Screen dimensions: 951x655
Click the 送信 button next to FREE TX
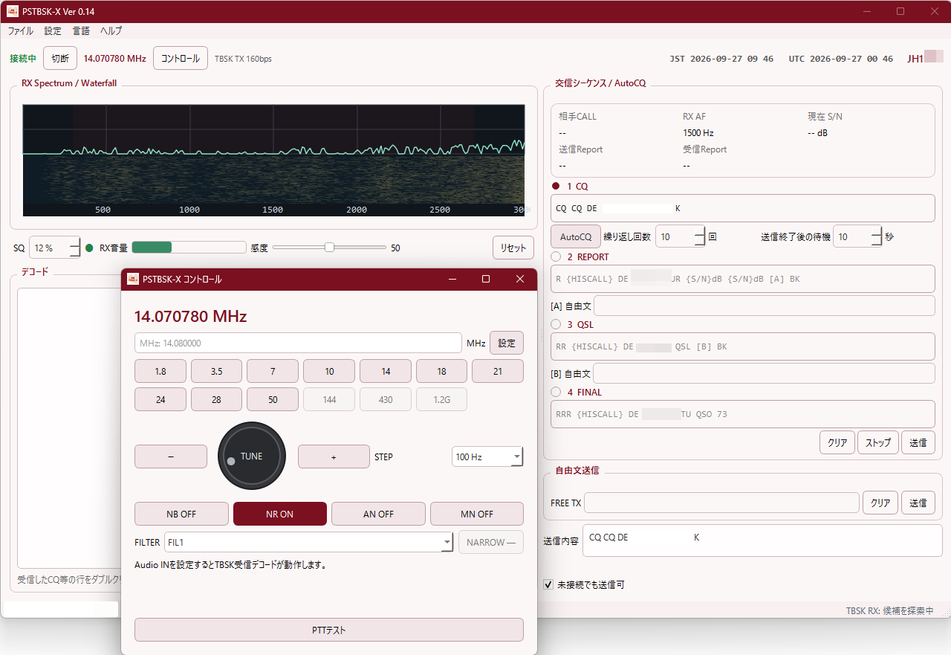918,503
